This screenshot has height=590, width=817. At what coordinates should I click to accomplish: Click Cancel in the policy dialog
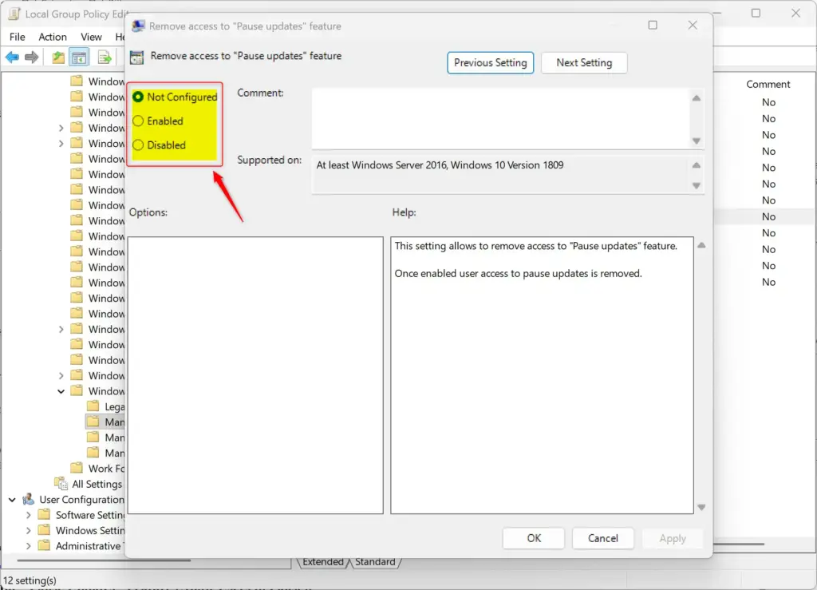click(603, 538)
